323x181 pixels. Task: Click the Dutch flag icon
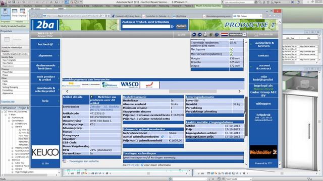[x=224, y=35]
